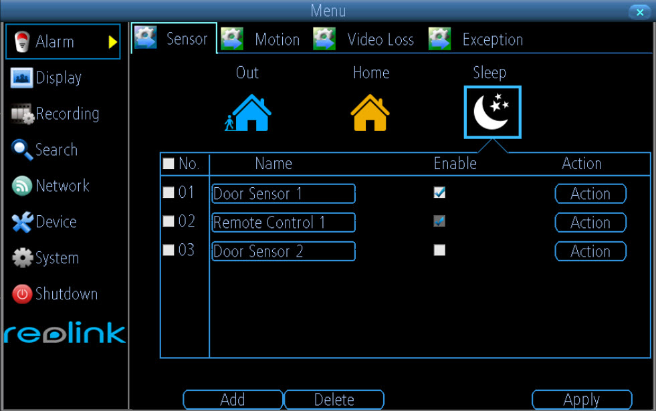Select row 01 checkbox
This screenshot has height=411, width=656.
(x=169, y=192)
